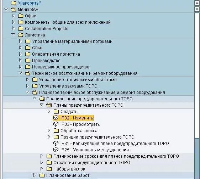
Task: Click folder icon of Стратегии предупредительного ТОРО
Action: pyautogui.click(x=49, y=162)
